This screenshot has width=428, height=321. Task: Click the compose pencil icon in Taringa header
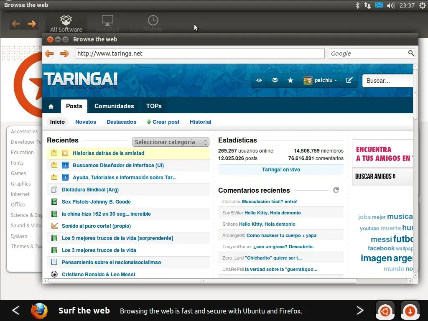click(x=349, y=80)
